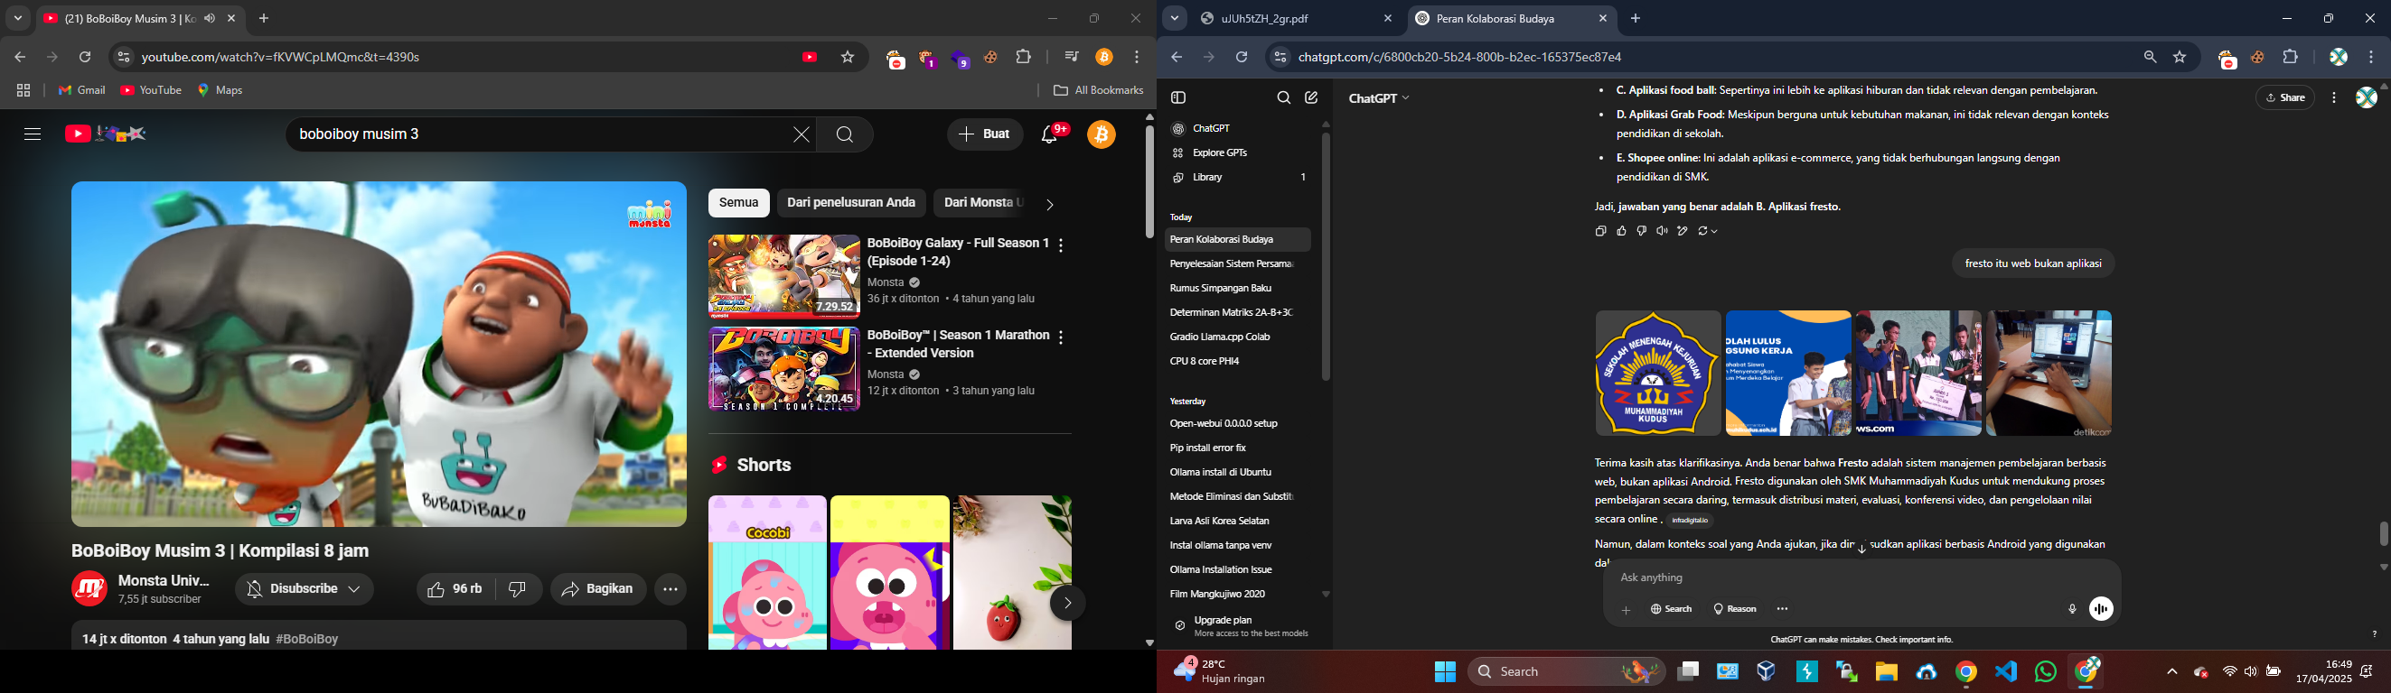Toggle ChatGPT sidebar panel
The image size is (2391, 693).
pos(1179,98)
